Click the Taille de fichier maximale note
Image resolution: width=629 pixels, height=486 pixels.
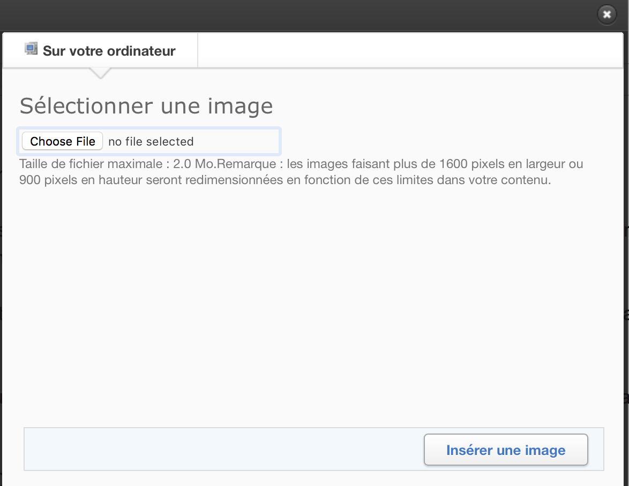point(301,172)
